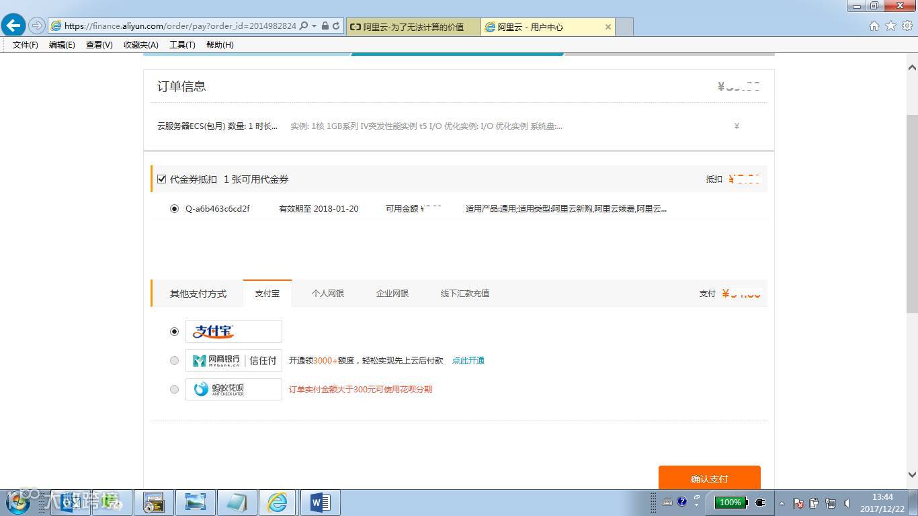Open the 编辑(E) menu
918x516 pixels.
(62, 45)
